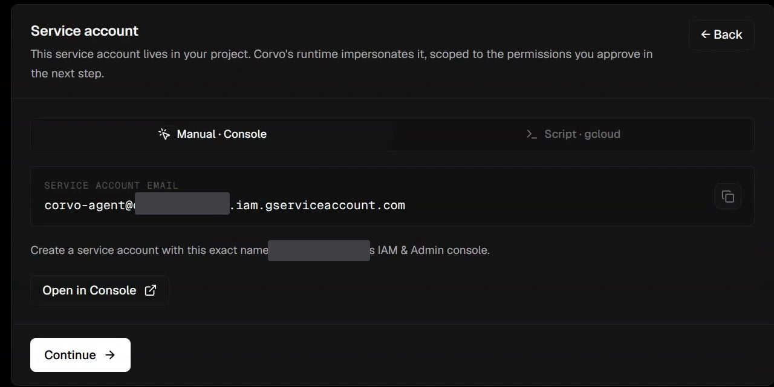Open in Console external link button

[100, 290]
